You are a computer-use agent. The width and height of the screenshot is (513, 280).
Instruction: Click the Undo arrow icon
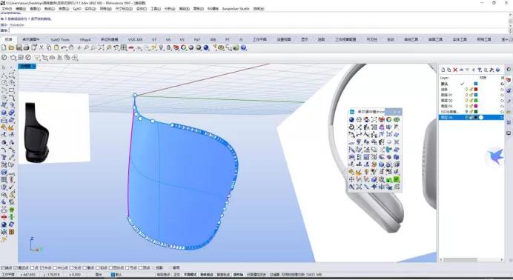tap(64, 47)
